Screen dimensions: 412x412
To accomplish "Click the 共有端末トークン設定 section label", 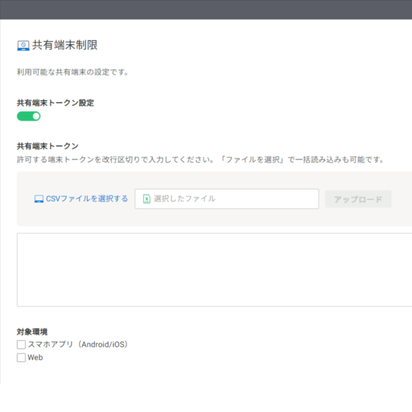I will tap(55, 103).
